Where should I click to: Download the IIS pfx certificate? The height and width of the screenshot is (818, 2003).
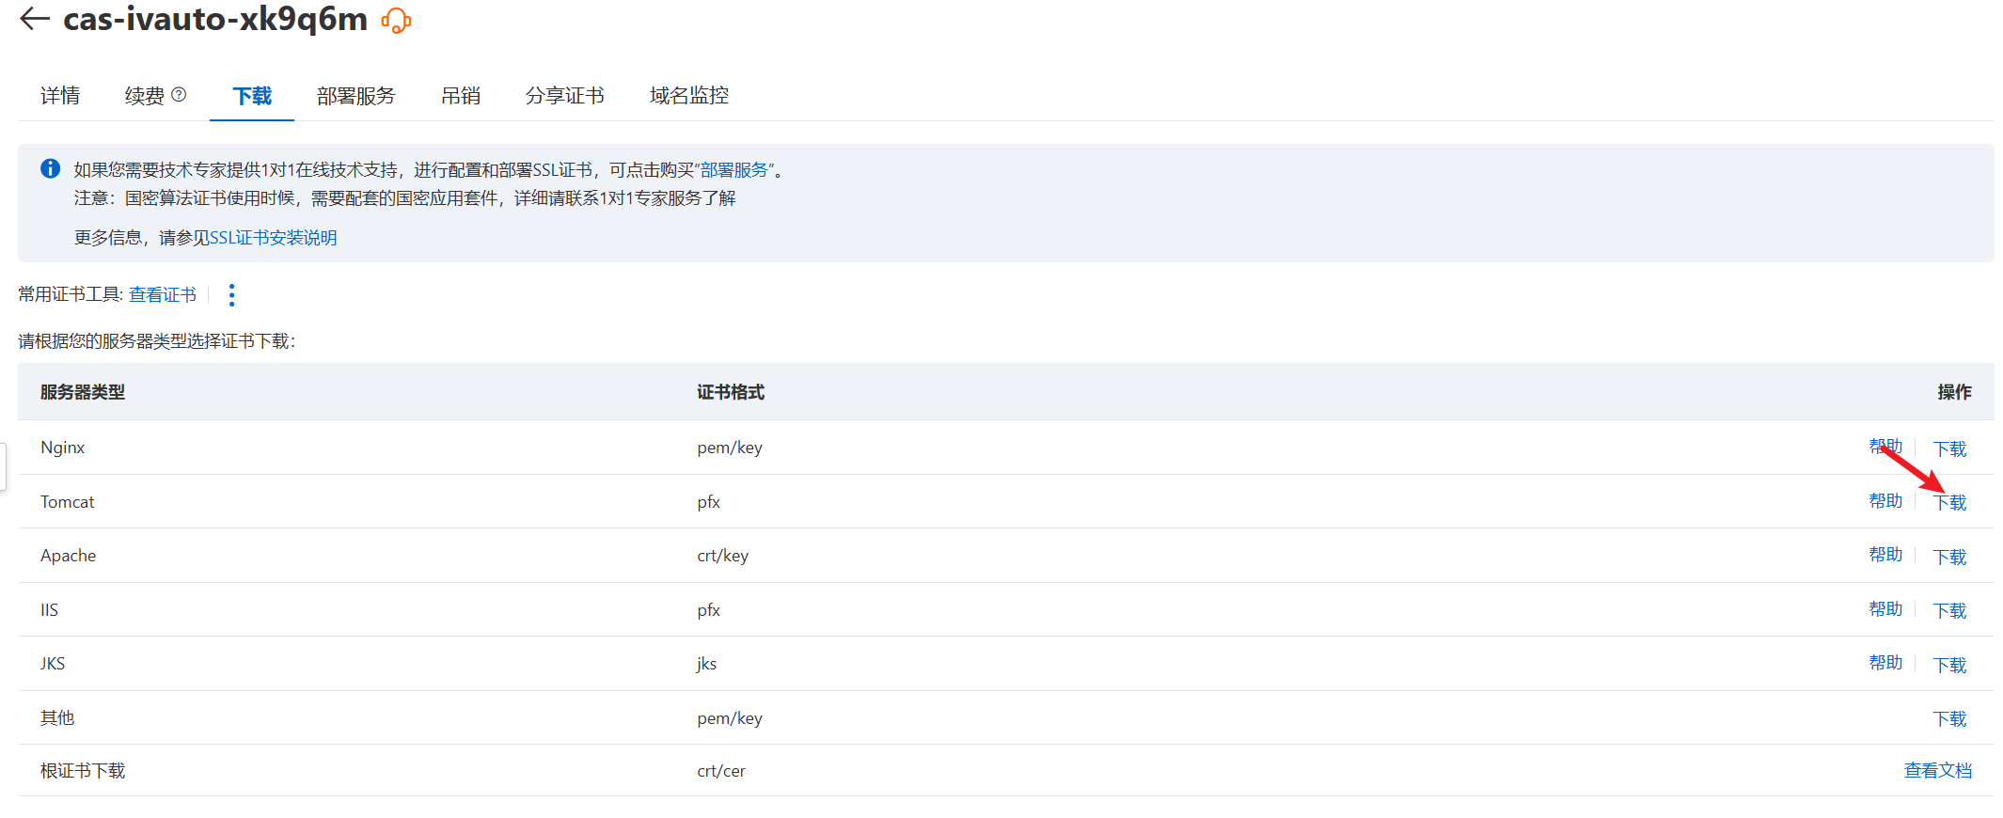pyautogui.click(x=1949, y=611)
